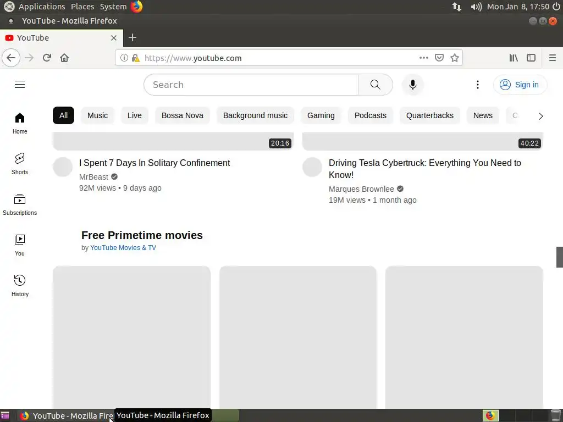Select the Music filter chip
The image size is (563, 422).
[x=98, y=115]
